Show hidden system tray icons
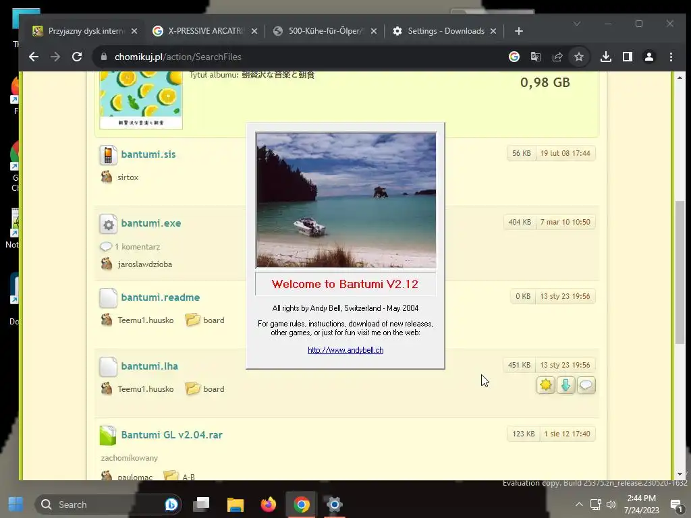The image size is (691, 518). tap(579, 505)
